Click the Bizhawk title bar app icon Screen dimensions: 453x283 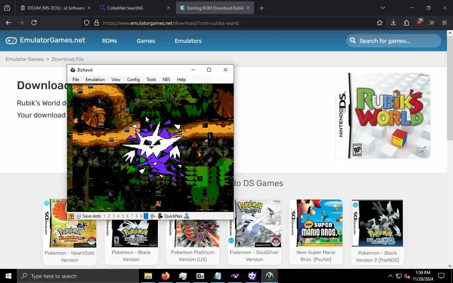[73, 70]
